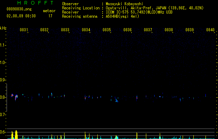Image resolution: width=218 pixels, height=139 pixels.
Task: Click the A504HB(yagi 4el) antenna text
Action: click(122, 16)
